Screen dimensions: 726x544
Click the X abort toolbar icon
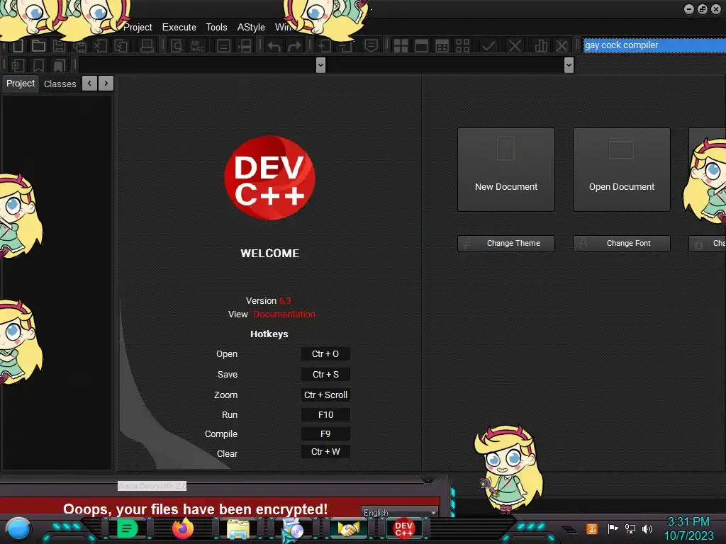point(515,45)
